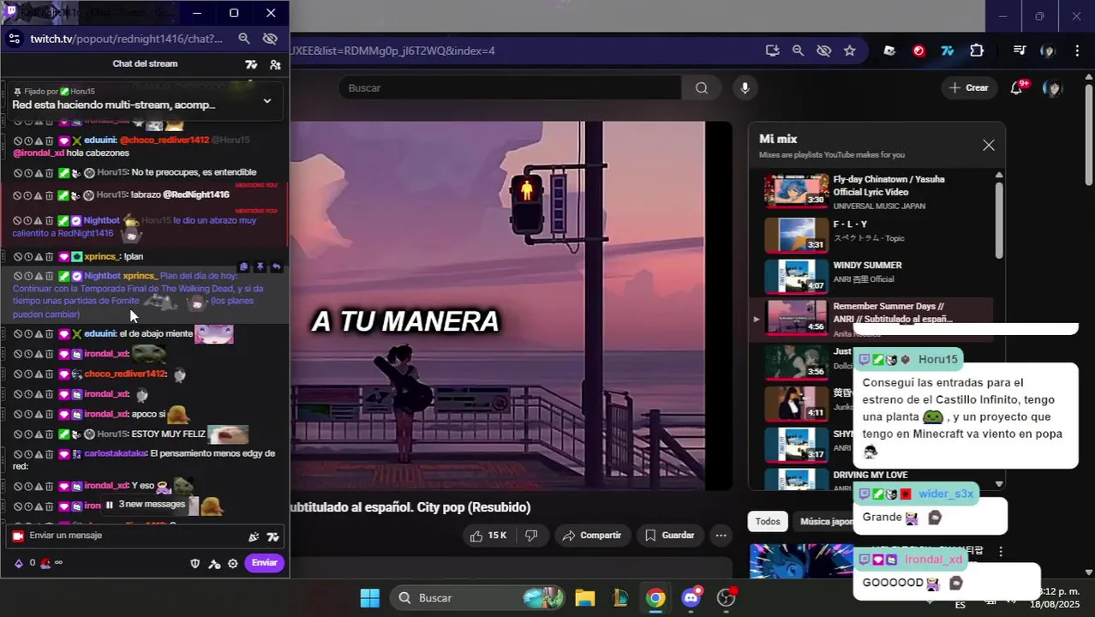Dislike the YouTube video
Viewport: 1095px width, 617px height.
pos(531,536)
